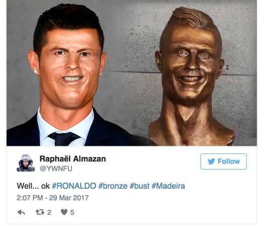Click the 29 Mar 2017 date
This screenshot has height=226, width=272.
tap(69, 198)
